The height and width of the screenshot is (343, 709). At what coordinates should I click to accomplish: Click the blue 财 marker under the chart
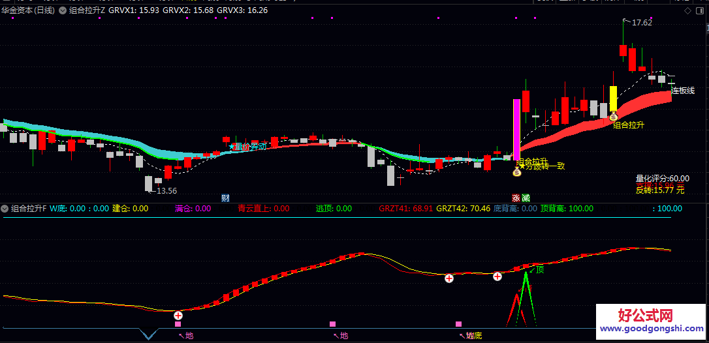pos(225,198)
